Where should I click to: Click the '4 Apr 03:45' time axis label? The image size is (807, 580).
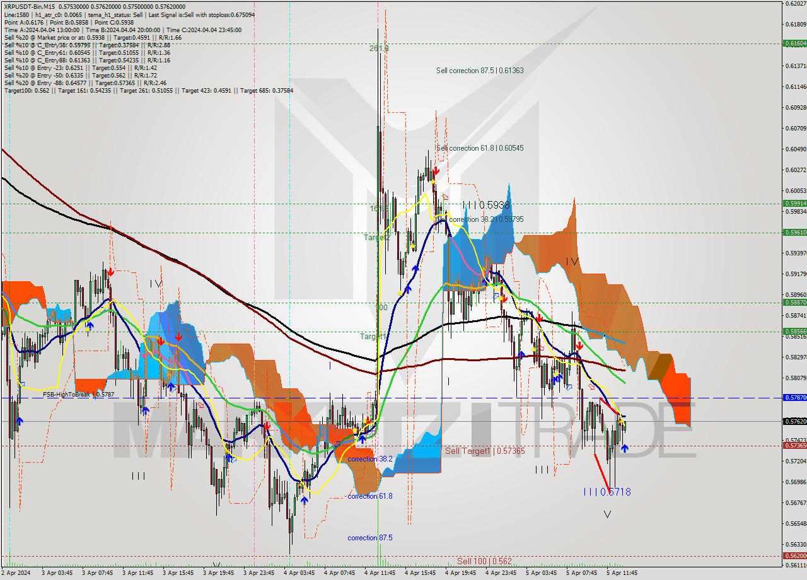point(299,574)
